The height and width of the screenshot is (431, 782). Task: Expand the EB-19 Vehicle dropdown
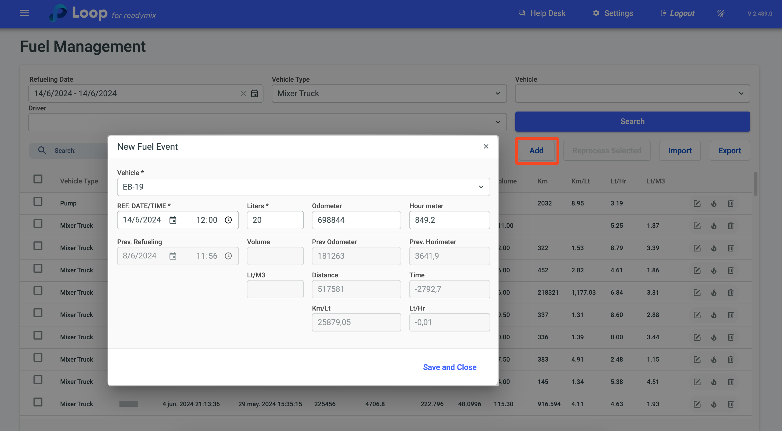coord(481,187)
